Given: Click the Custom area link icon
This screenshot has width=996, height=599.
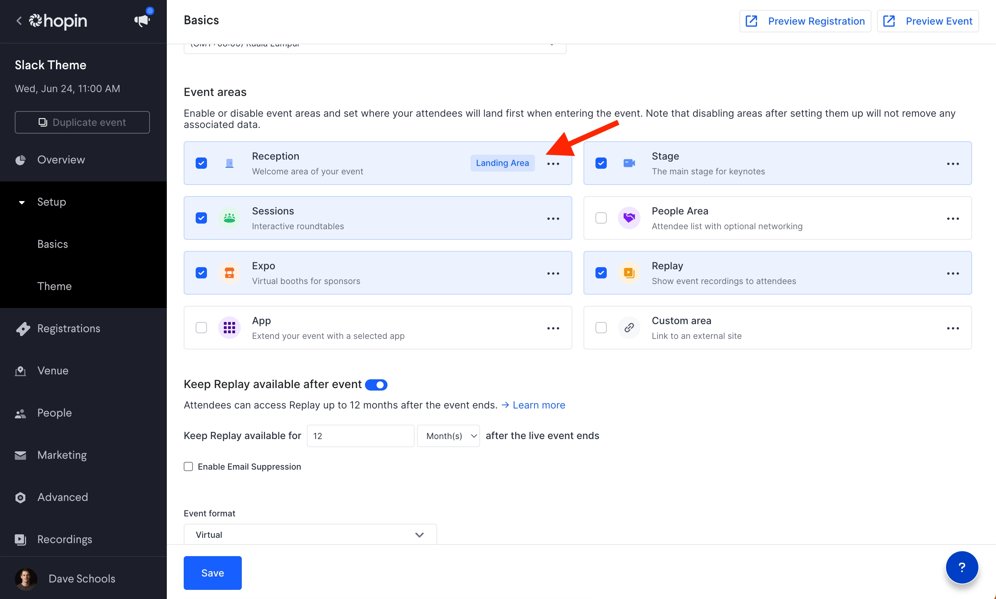Looking at the screenshot, I should click(629, 327).
